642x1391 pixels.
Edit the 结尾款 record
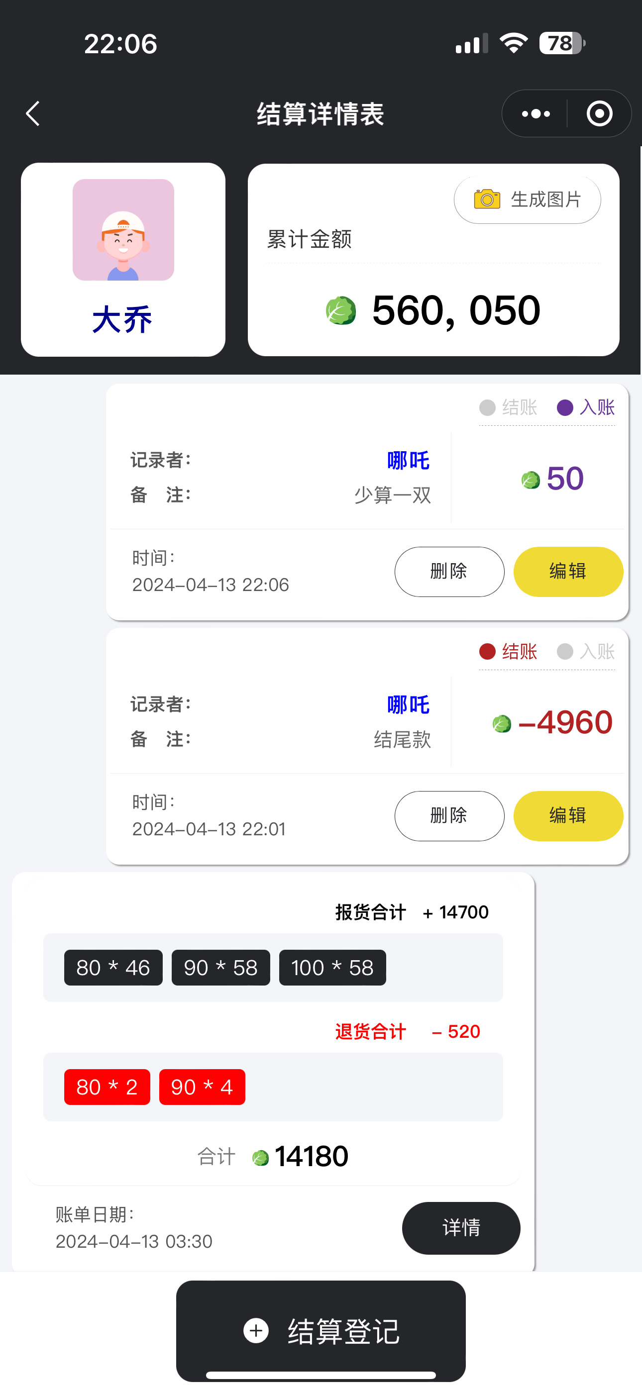click(568, 815)
